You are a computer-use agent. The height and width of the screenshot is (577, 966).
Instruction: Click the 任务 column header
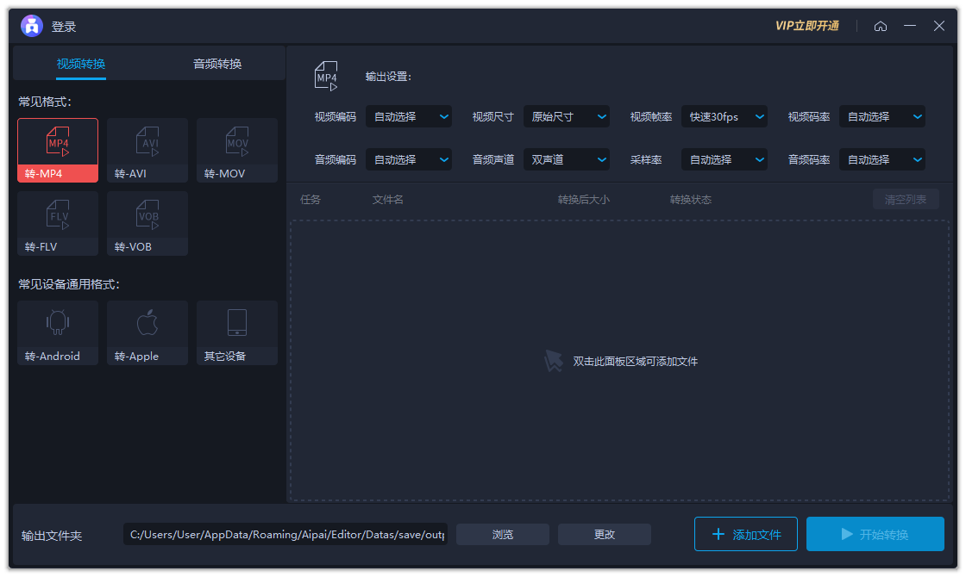point(310,199)
